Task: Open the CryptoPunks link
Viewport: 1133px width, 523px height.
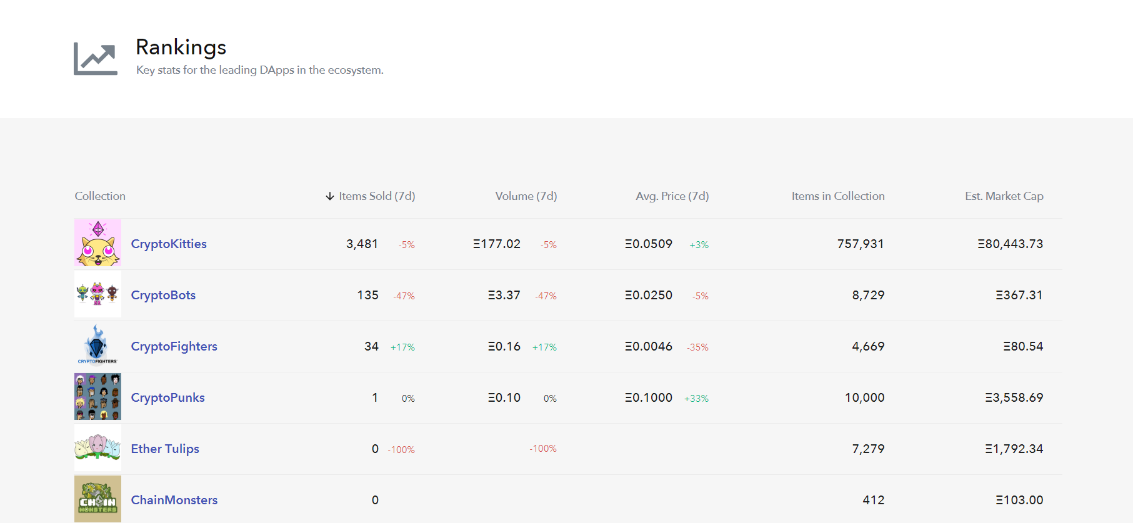Action: (x=168, y=397)
